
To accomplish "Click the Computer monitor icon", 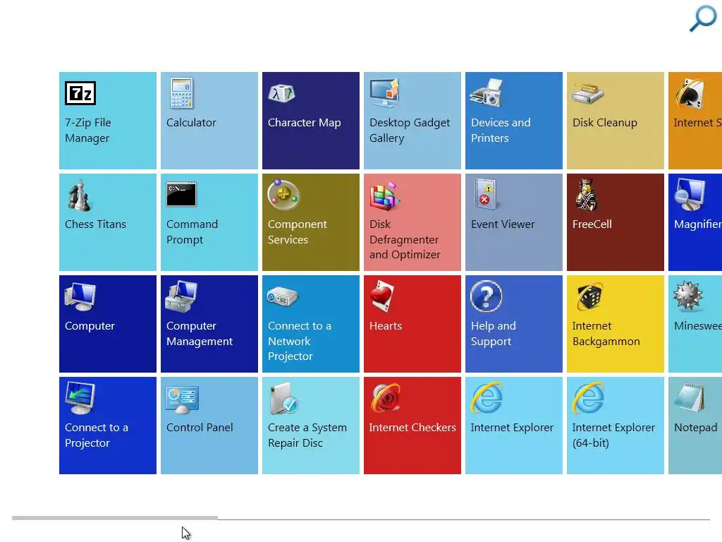I will point(80,296).
